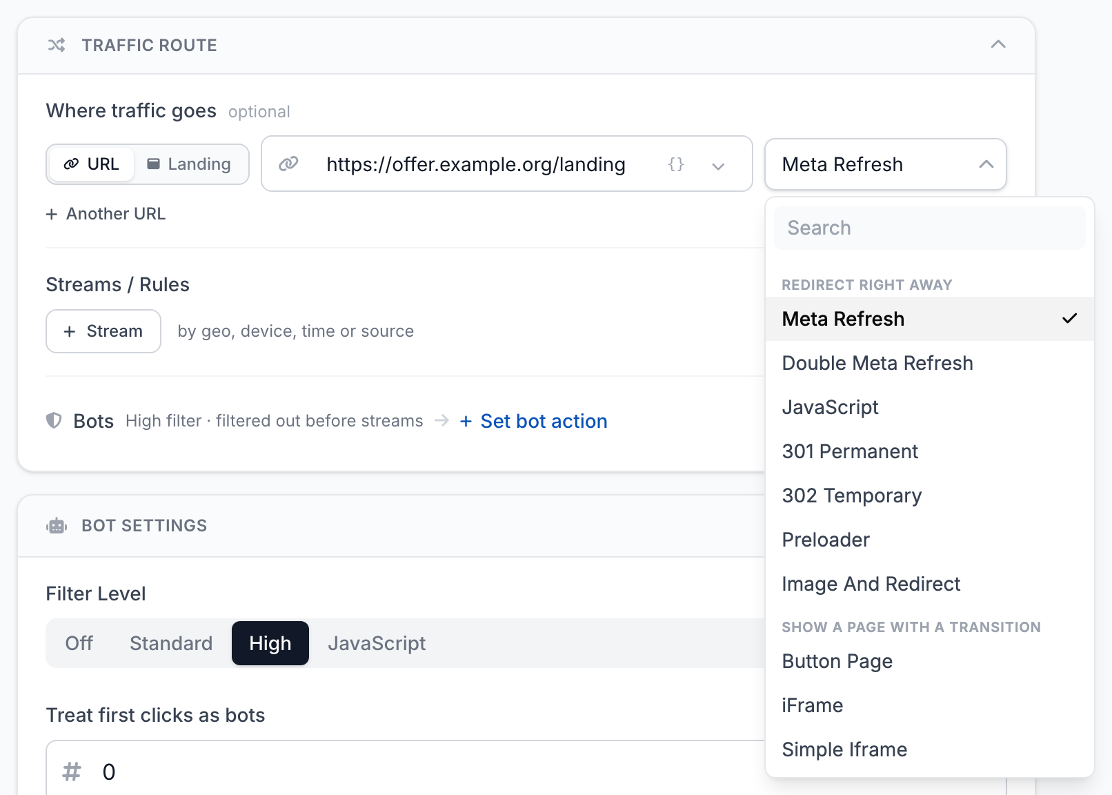Set filter level to Standard
1112x795 pixels.
pyautogui.click(x=171, y=643)
